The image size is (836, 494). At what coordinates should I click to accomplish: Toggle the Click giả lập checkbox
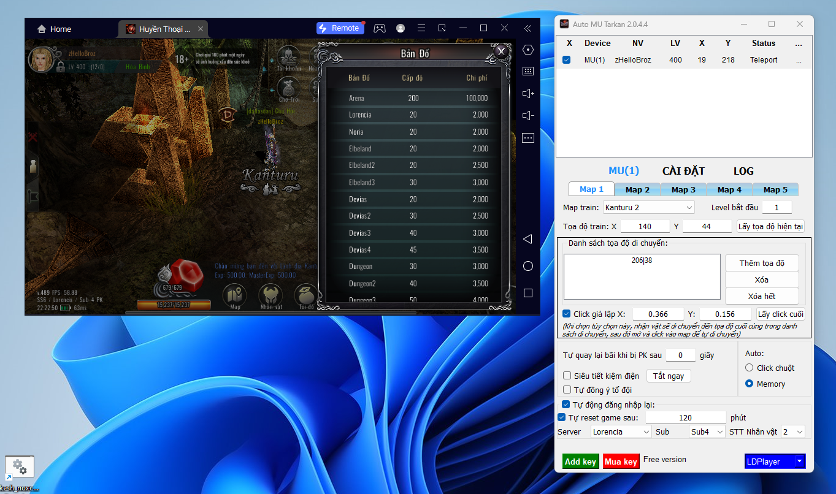(567, 314)
